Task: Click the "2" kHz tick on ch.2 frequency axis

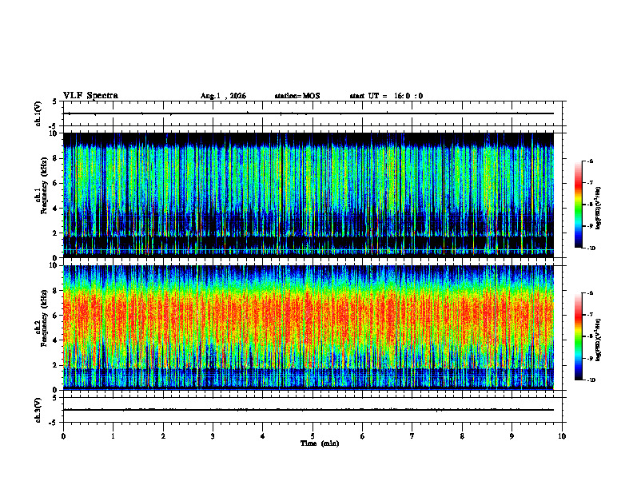Action: (56, 365)
